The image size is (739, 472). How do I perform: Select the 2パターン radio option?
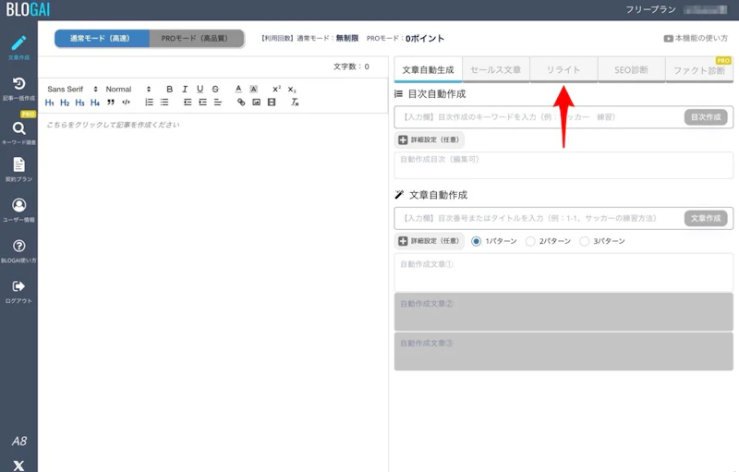click(x=530, y=241)
